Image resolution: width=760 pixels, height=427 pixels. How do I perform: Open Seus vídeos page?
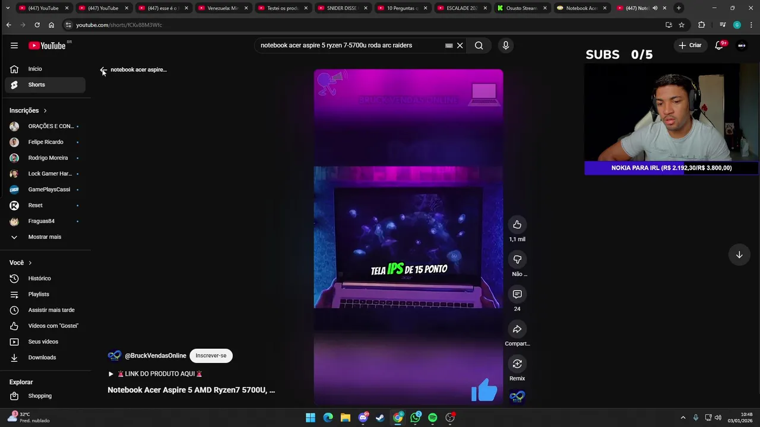point(45,342)
